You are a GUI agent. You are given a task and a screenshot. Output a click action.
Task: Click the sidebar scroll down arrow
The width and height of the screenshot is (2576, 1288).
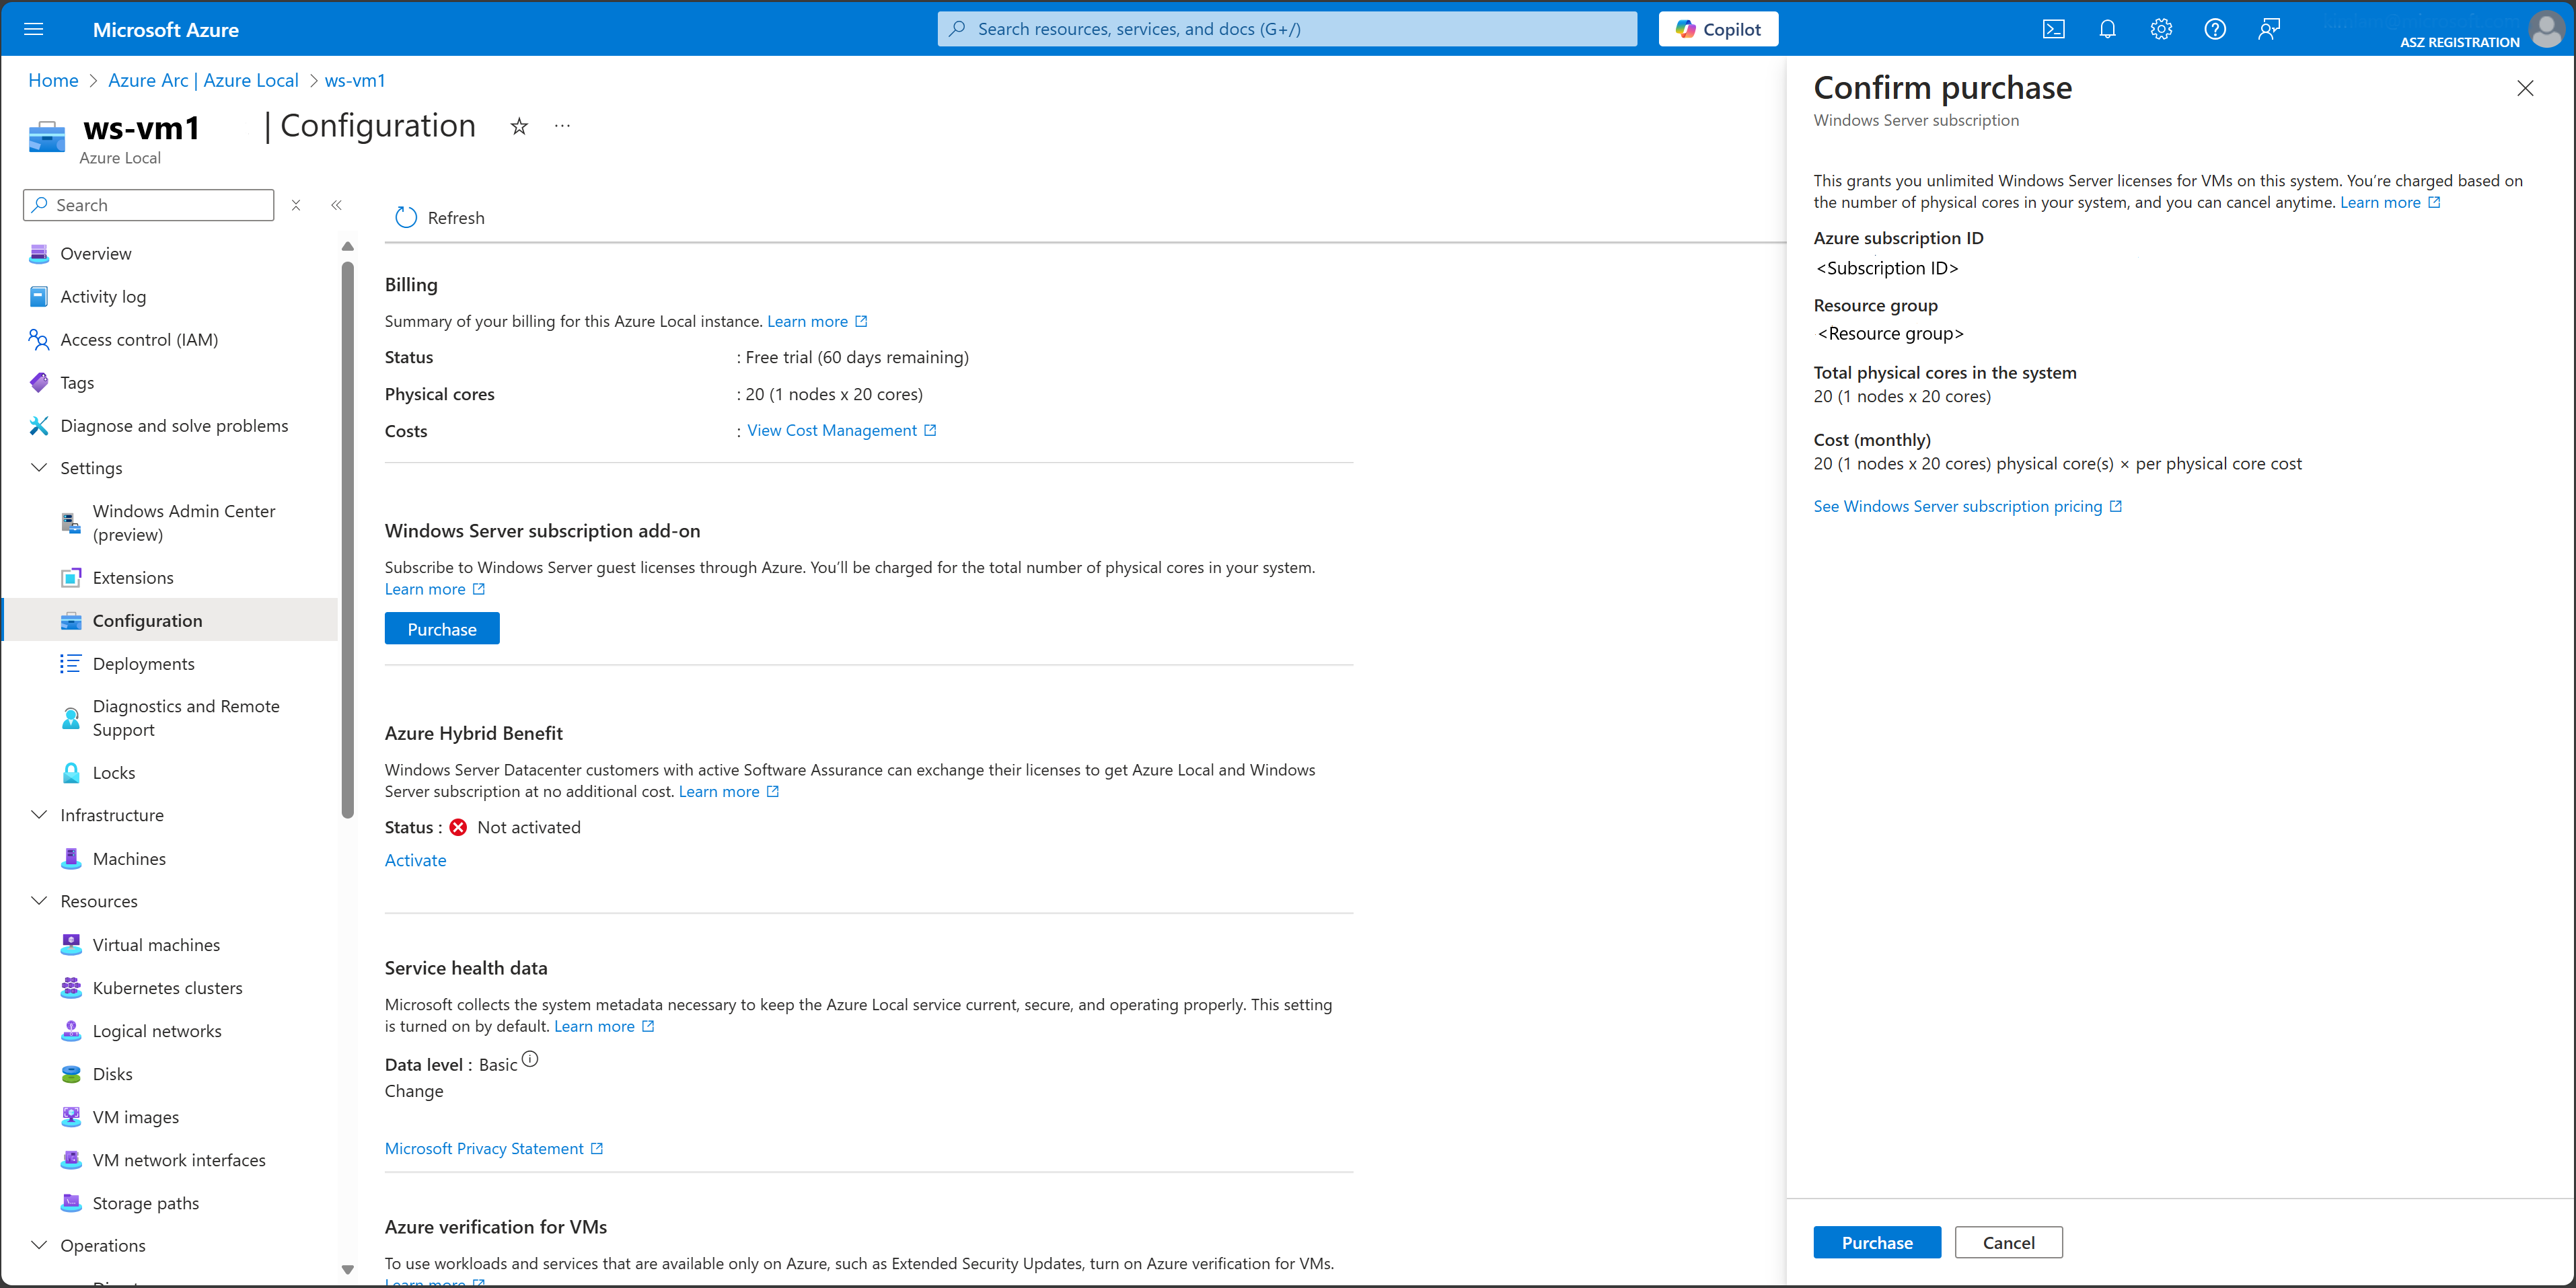point(348,1269)
